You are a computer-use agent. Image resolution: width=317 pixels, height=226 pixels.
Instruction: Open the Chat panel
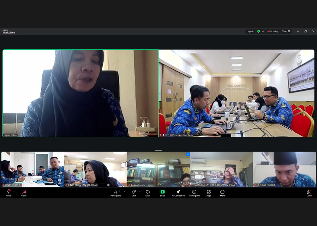tap(133, 193)
